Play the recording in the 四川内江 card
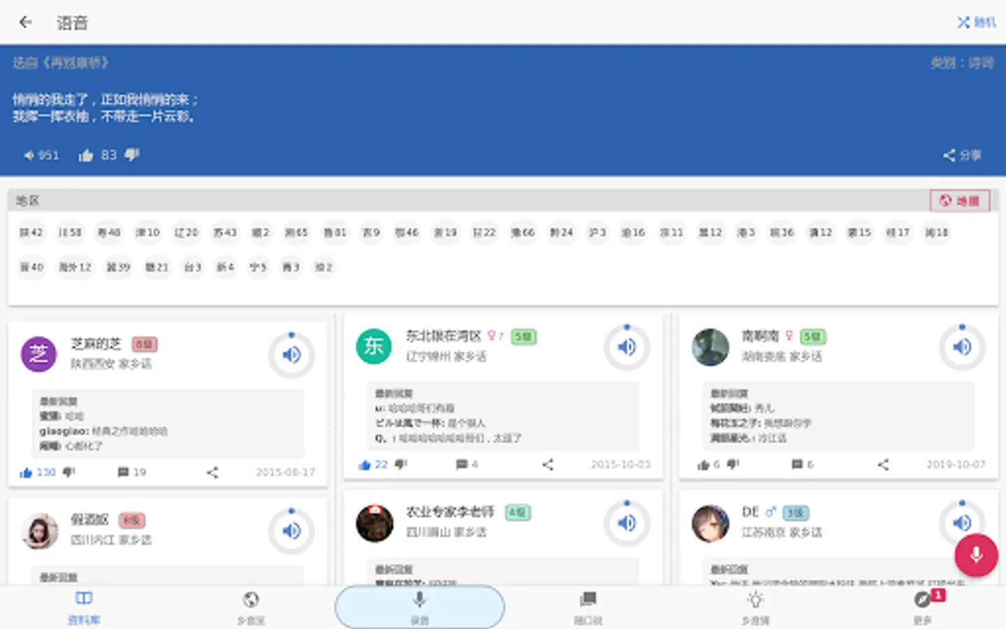 tap(291, 531)
